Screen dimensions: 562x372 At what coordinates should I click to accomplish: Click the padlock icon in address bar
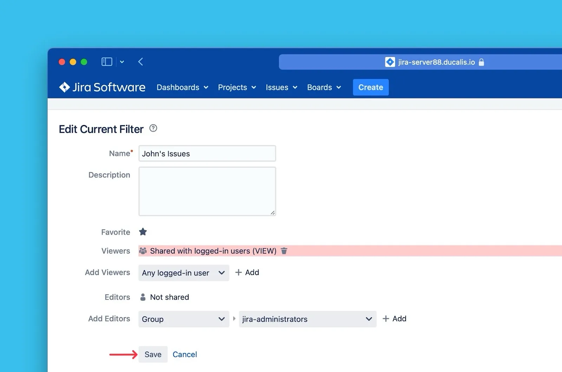(x=482, y=62)
